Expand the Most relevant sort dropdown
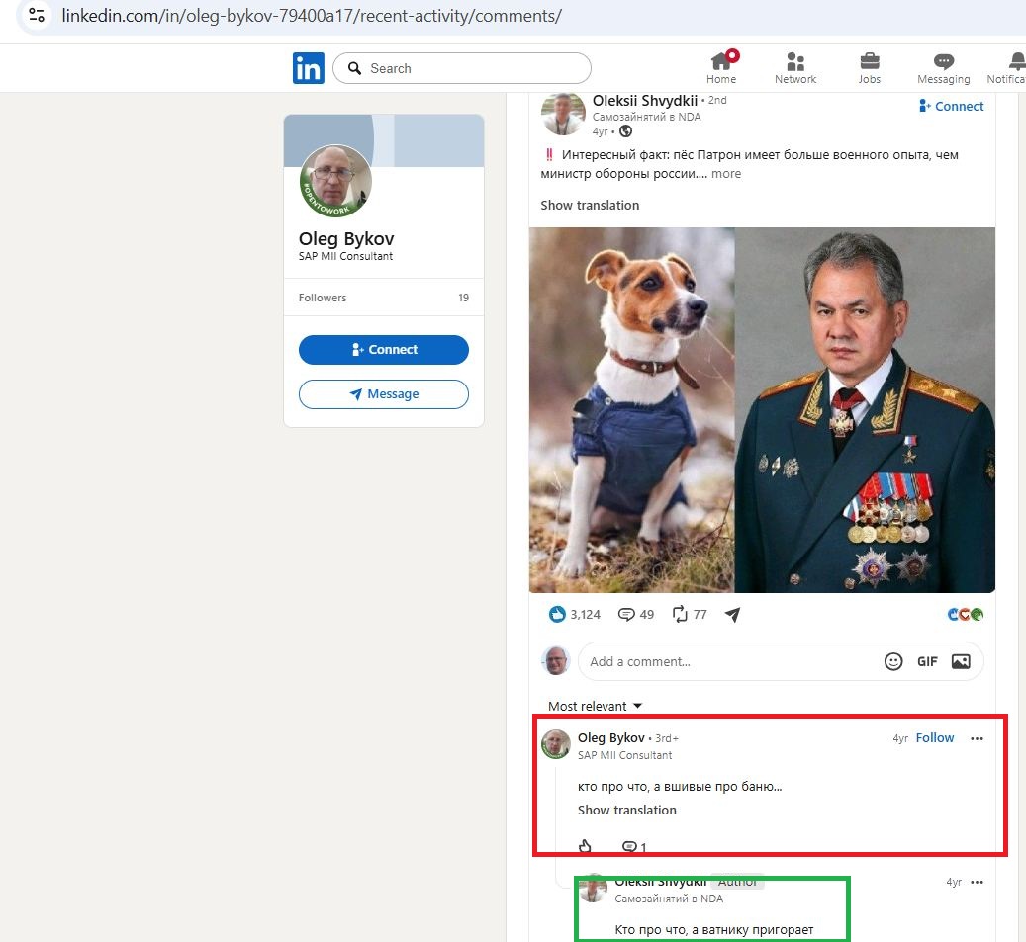This screenshot has width=1026, height=942. click(595, 706)
